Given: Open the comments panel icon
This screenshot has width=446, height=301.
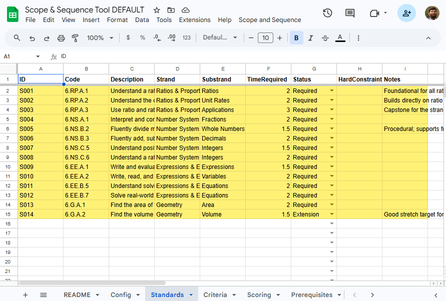Looking at the screenshot, I should pos(350,13).
